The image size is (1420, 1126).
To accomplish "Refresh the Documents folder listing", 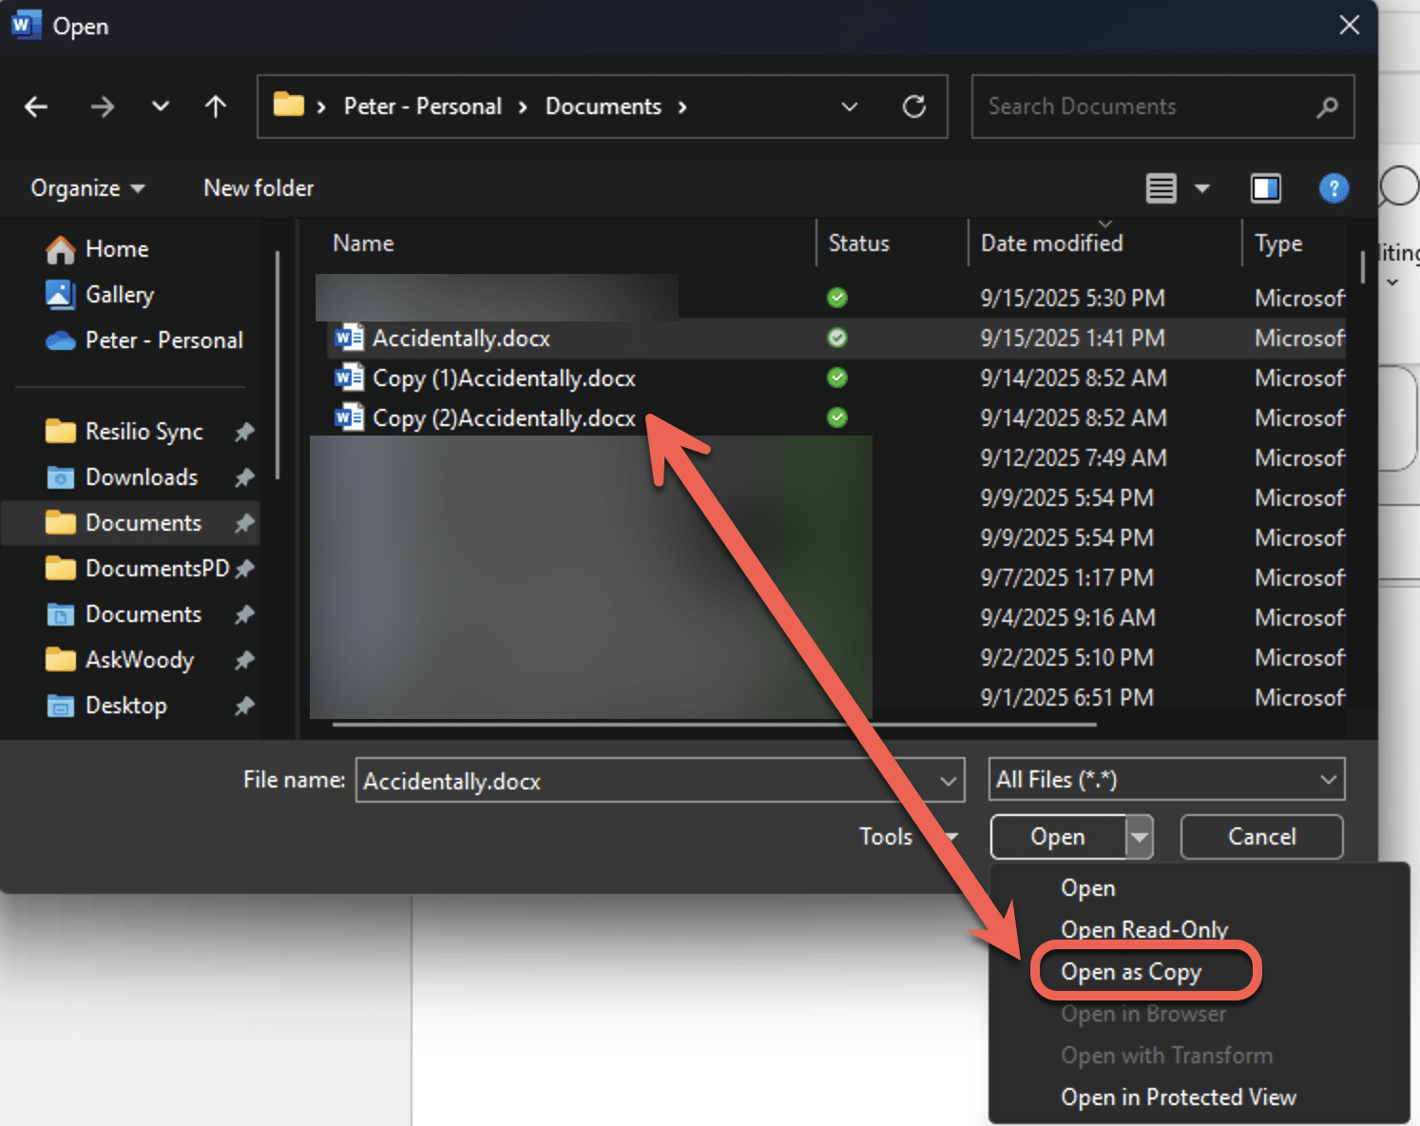I will click(x=913, y=107).
